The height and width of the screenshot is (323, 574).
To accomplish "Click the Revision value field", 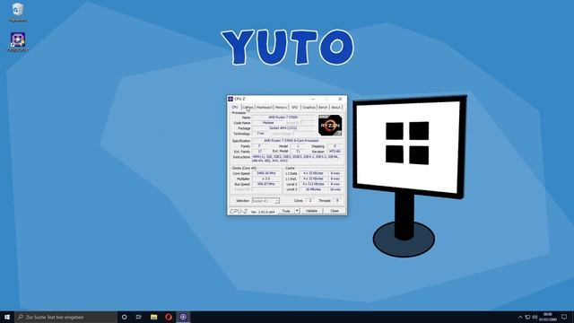I will coord(335,152).
